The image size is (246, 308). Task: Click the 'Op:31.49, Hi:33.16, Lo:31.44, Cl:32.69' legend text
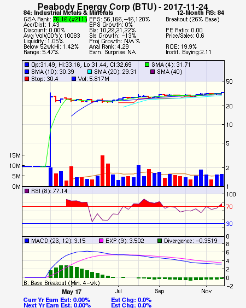[x=81, y=65]
